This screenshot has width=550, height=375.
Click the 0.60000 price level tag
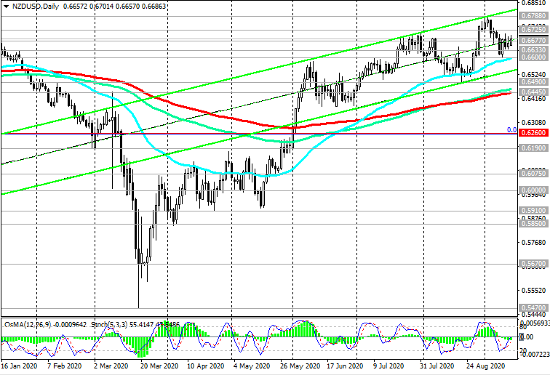click(533, 190)
